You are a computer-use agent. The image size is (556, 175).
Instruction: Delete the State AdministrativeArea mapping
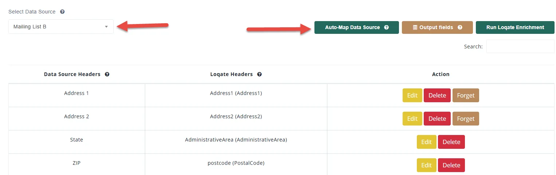tap(451, 142)
